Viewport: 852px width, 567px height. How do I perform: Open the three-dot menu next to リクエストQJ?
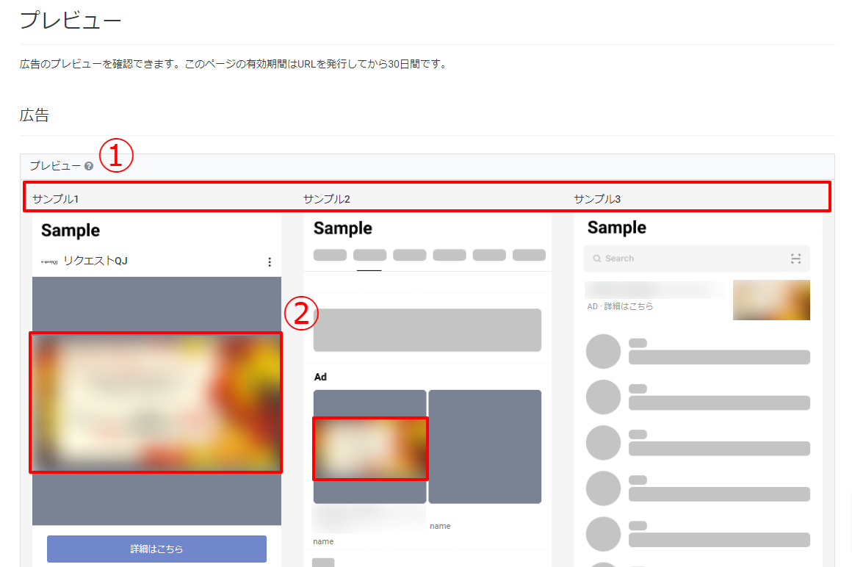click(x=270, y=262)
